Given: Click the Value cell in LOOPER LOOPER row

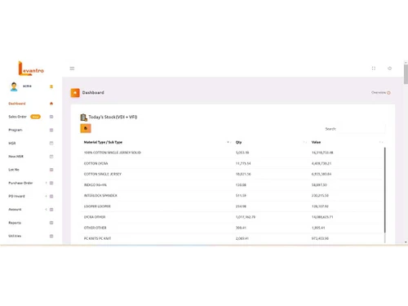Looking at the screenshot, I should coord(320,206).
